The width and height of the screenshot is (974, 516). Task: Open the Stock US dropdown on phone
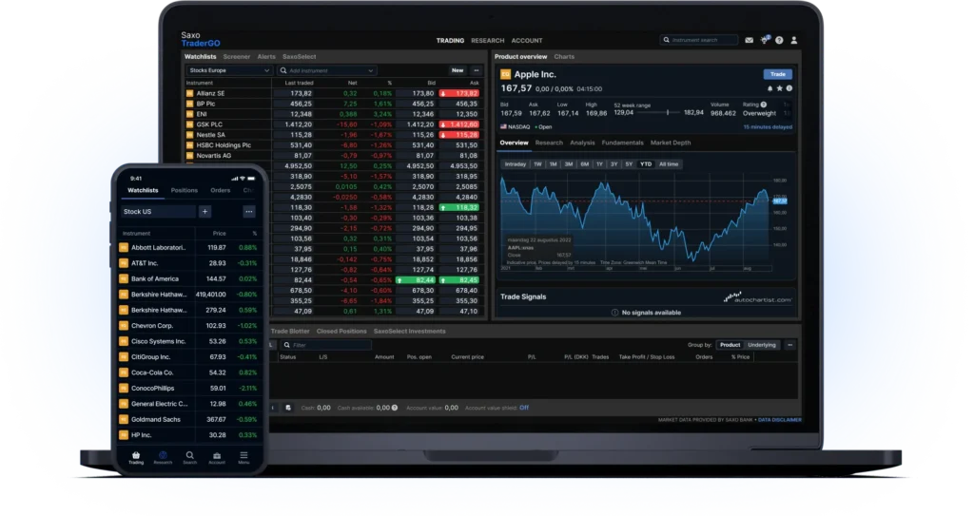coord(158,212)
